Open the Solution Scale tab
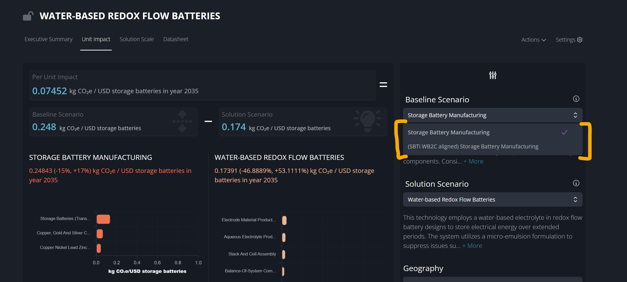The image size is (627, 282). [137, 39]
